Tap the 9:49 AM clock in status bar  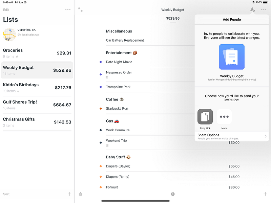pyautogui.click(x=8, y=2)
